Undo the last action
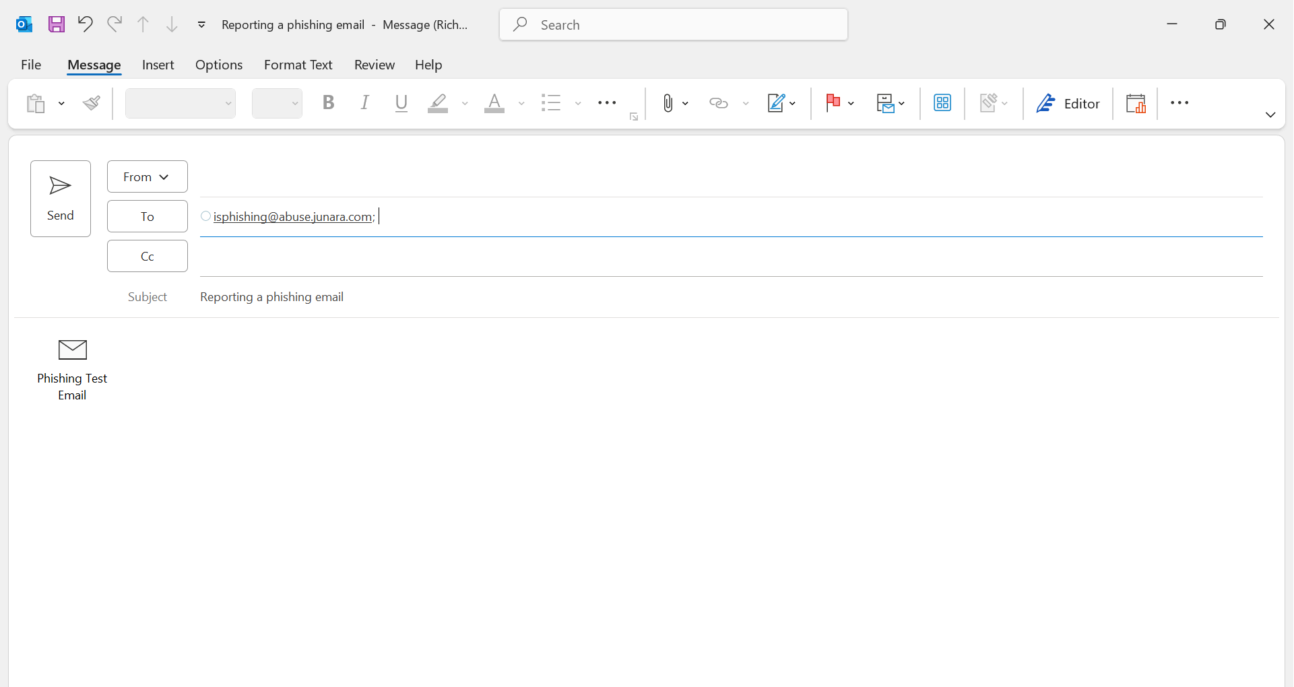This screenshot has width=1294, height=687. [x=85, y=24]
